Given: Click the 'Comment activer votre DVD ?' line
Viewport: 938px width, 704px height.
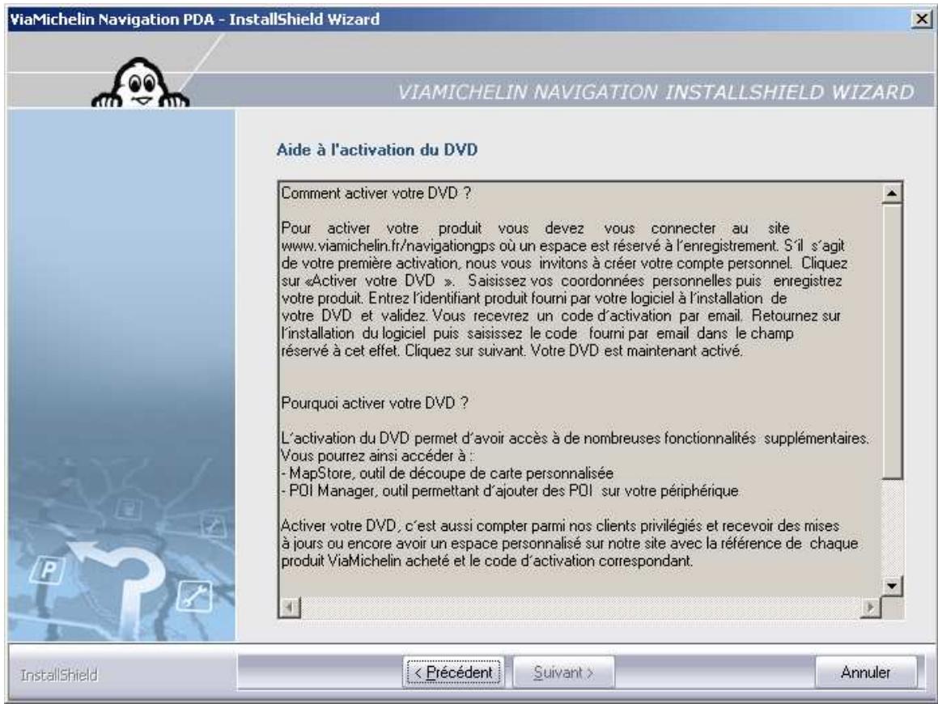Looking at the screenshot, I should (x=376, y=193).
